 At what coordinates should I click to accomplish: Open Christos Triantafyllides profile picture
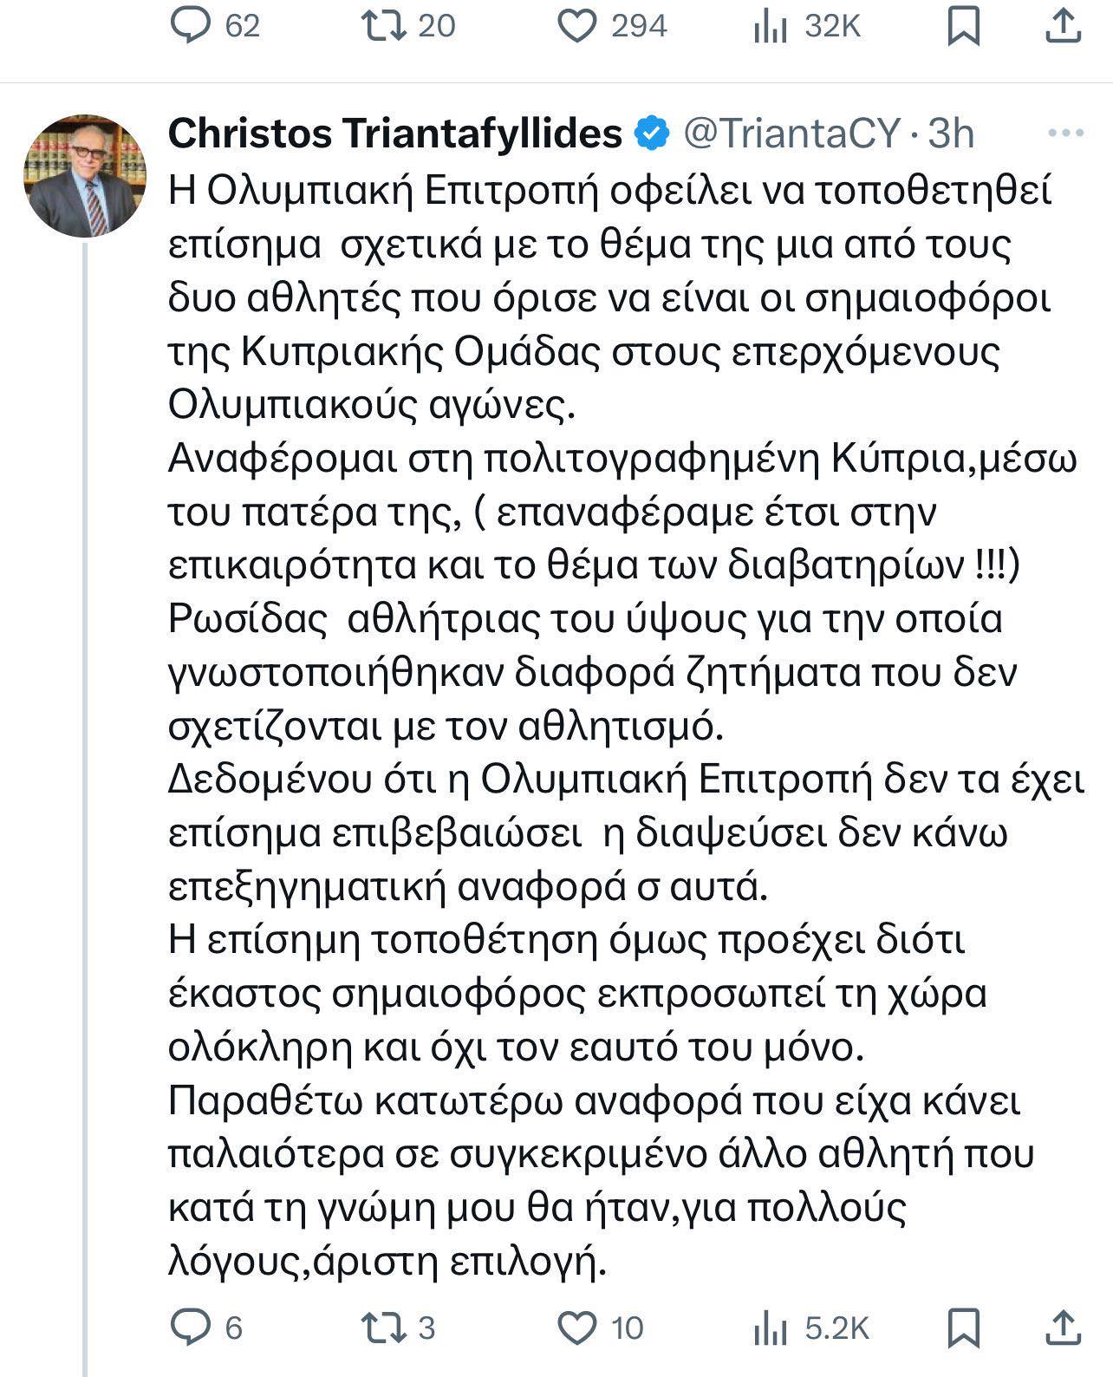84,175
